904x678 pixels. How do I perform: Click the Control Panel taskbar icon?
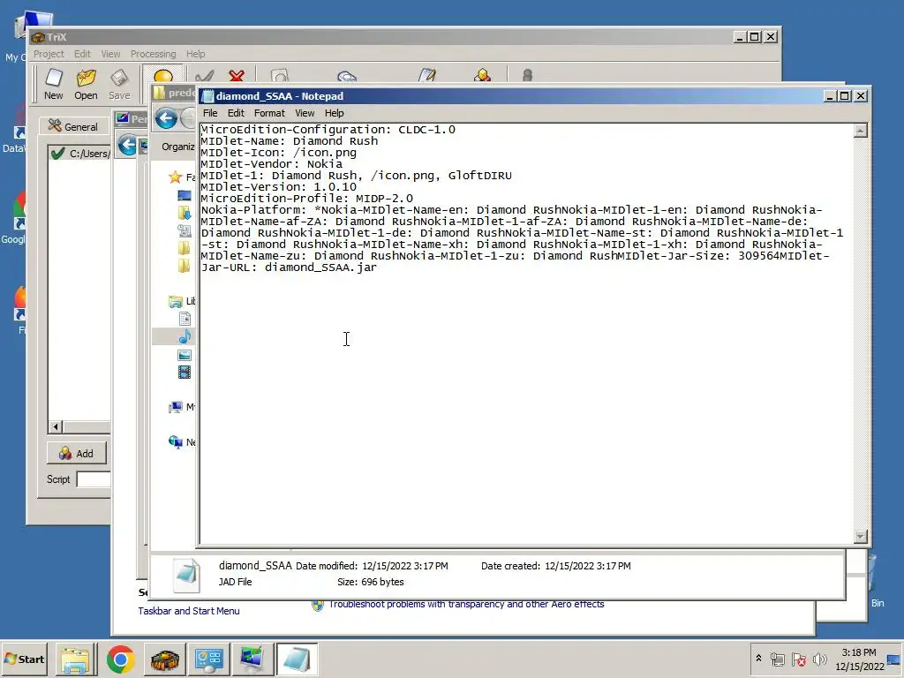(x=208, y=659)
